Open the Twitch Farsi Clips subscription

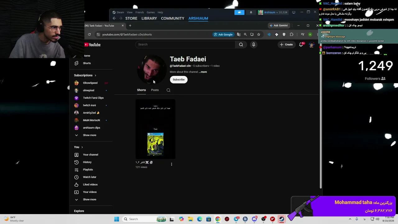tap(93, 98)
